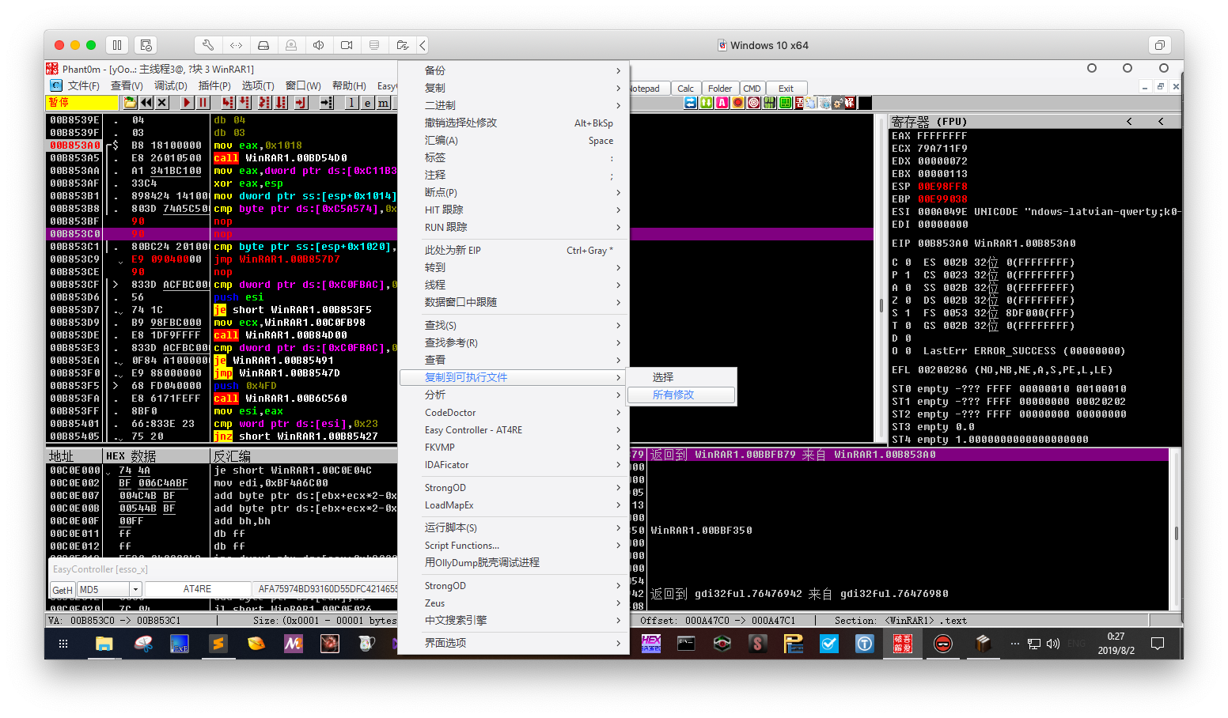
Task: Click the Calc shortcut button
Action: pos(685,89)
